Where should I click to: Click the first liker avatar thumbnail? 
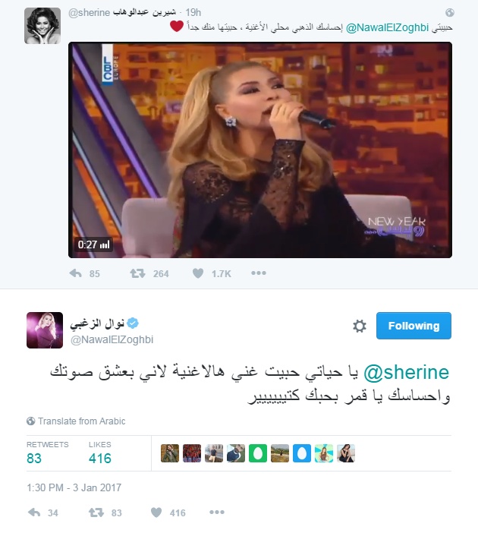click(x=170, y=453)
